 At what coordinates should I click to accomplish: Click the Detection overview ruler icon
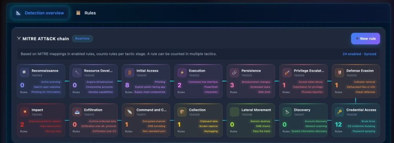tap(18, 13)
